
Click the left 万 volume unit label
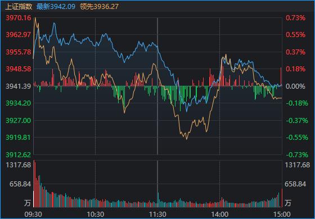tap(28, 203)
